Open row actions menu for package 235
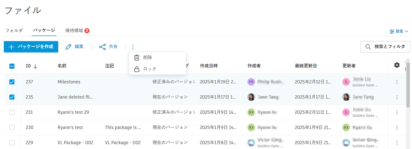The height and width of the screenshot is (149, 412). pyautogui.click(x=397, y=97)
